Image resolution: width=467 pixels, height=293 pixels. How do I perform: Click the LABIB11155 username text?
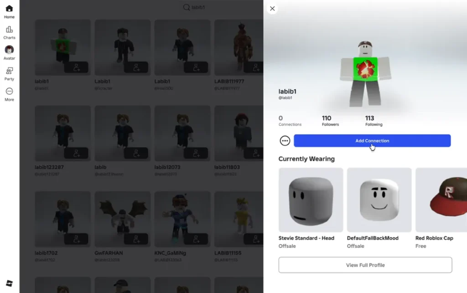(x=228, y=253)
